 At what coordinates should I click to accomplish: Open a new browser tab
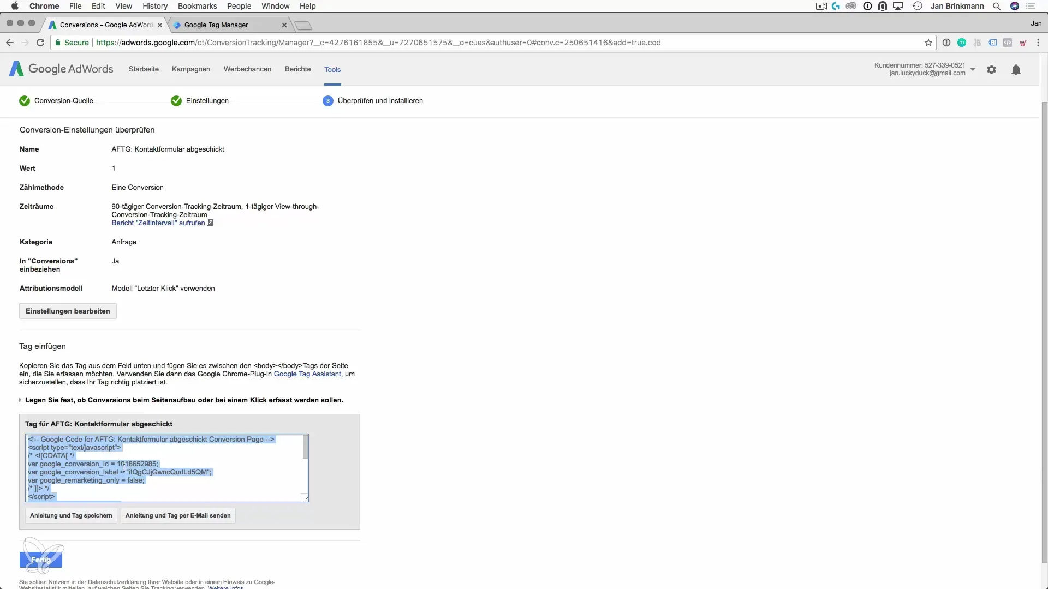303,26
